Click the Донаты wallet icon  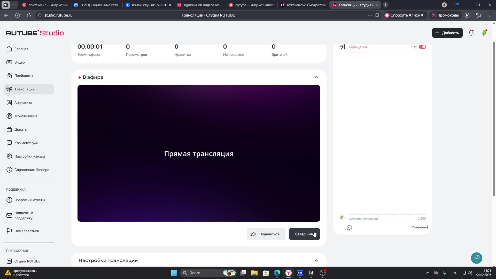[x=9, y=129]
